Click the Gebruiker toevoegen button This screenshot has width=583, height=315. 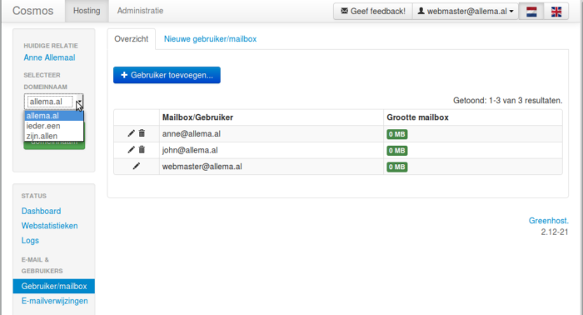(x=167, y=75)
